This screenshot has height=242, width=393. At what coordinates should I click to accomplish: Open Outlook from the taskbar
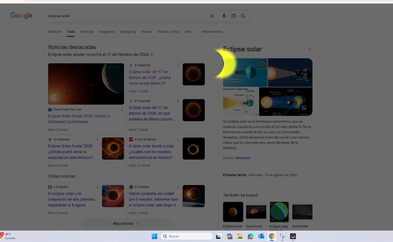(x=261, y=236)
